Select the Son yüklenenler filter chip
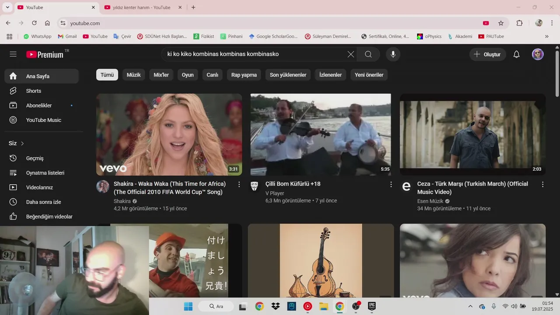This screenshot has height=315, width=560. 288,75
